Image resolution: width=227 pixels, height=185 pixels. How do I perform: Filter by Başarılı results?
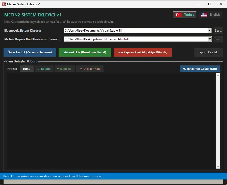point(44,69)
